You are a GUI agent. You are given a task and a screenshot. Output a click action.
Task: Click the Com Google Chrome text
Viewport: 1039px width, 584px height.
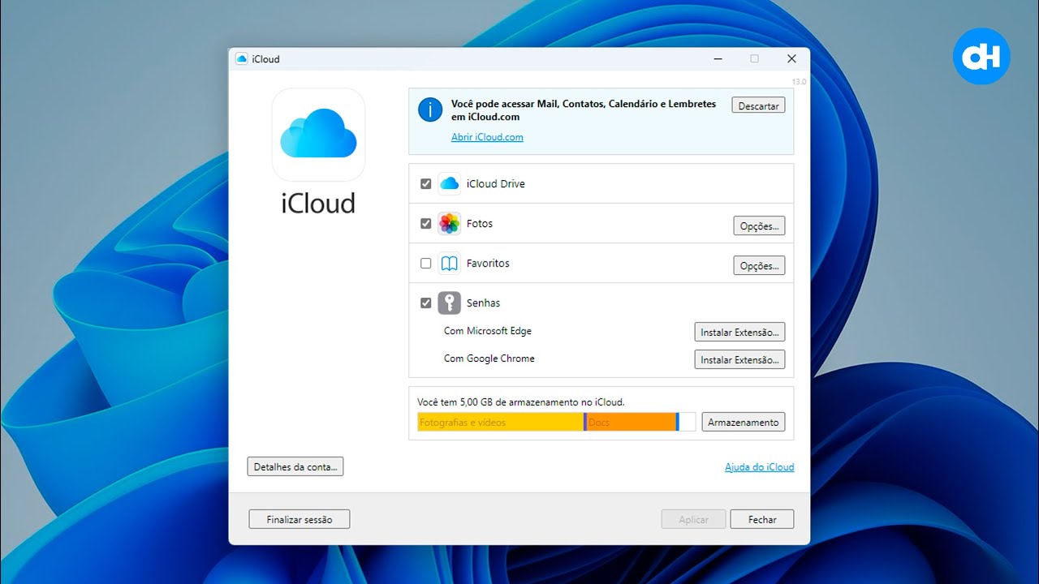click(489, 359)
